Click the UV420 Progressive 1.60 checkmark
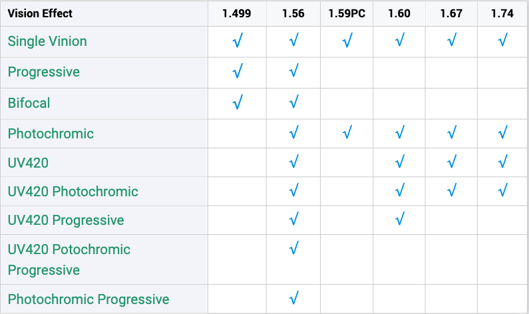Viewport: 529px width, 314px height. coord(400,220)
